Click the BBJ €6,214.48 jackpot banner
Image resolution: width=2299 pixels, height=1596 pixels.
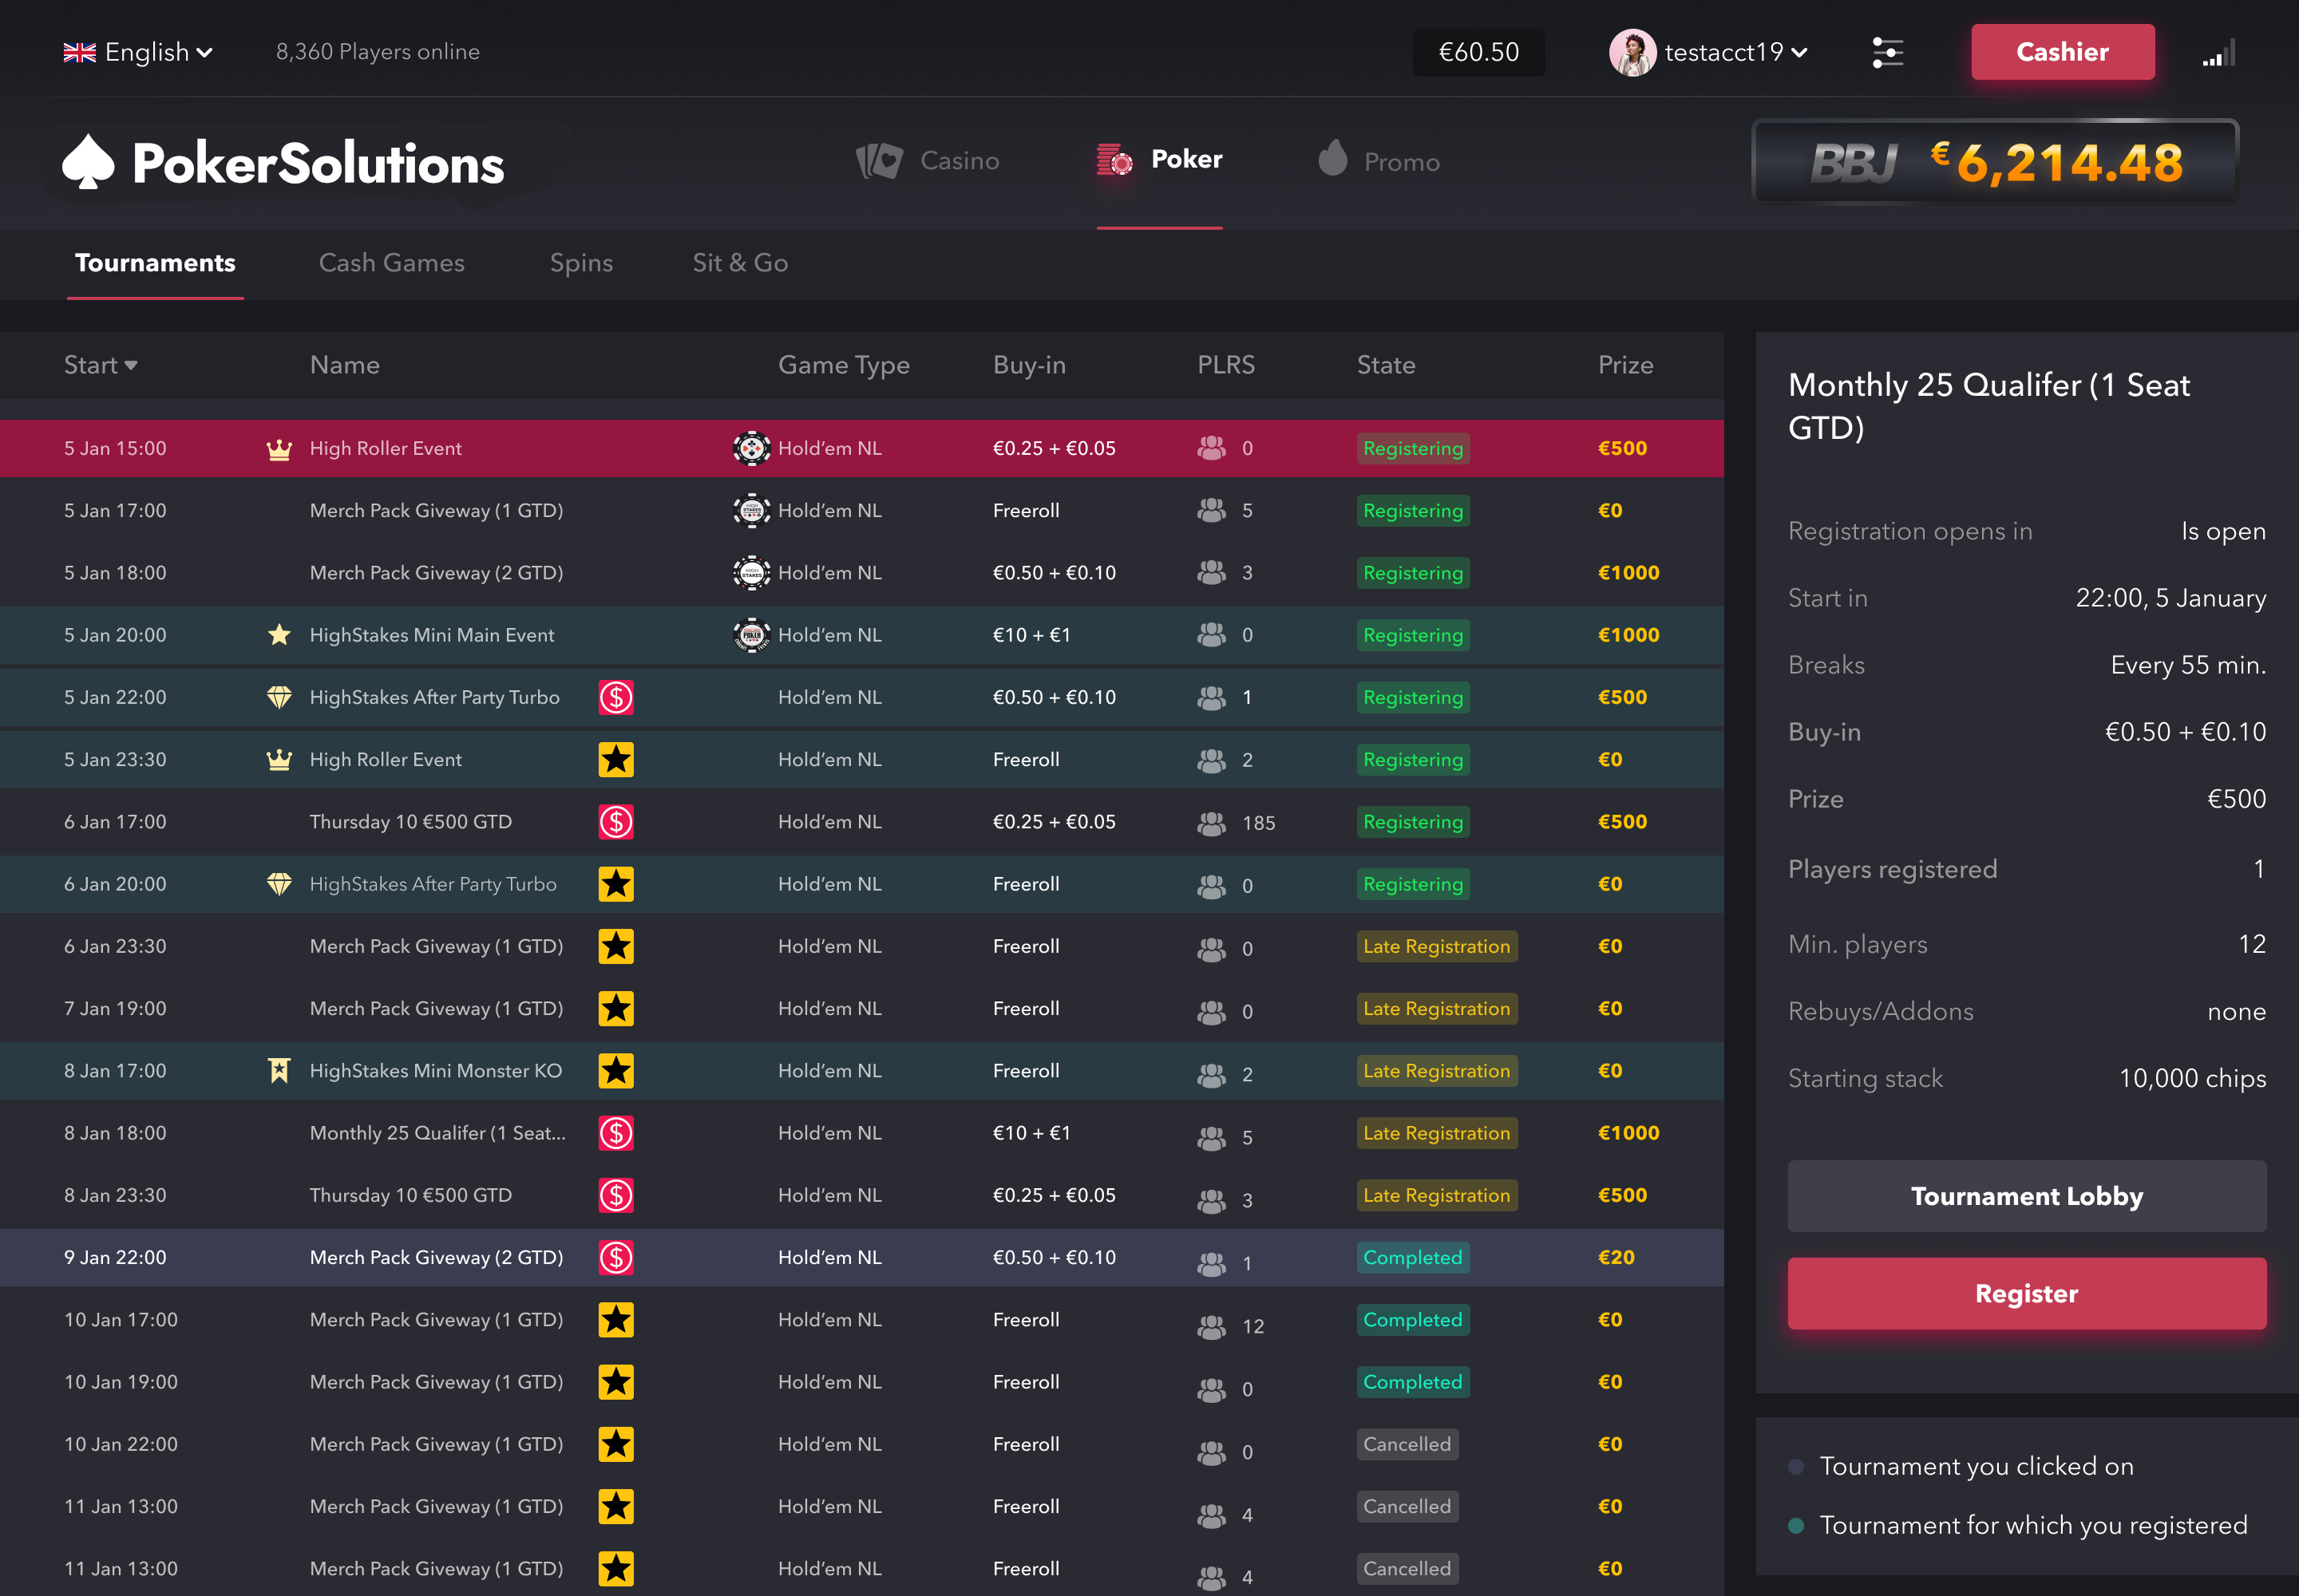point(1995,161)
